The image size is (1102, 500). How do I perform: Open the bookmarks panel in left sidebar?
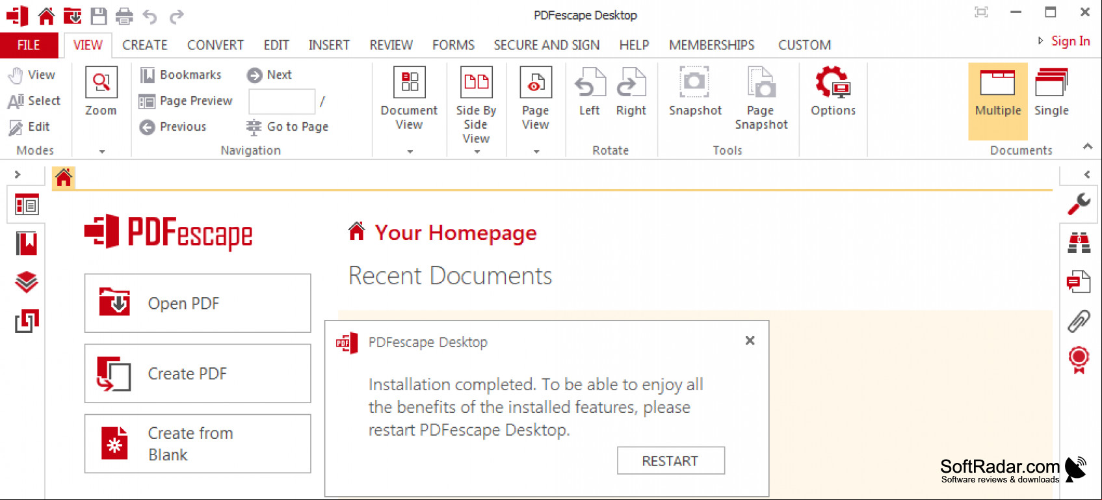pyautogui.click(x=27, y=244)
